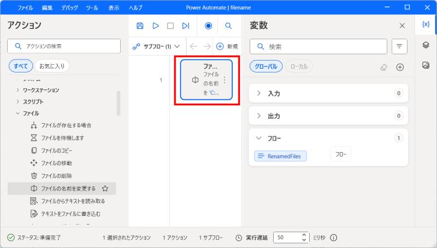
Task: Close the 変数 panel
Action: coord(402,26)
